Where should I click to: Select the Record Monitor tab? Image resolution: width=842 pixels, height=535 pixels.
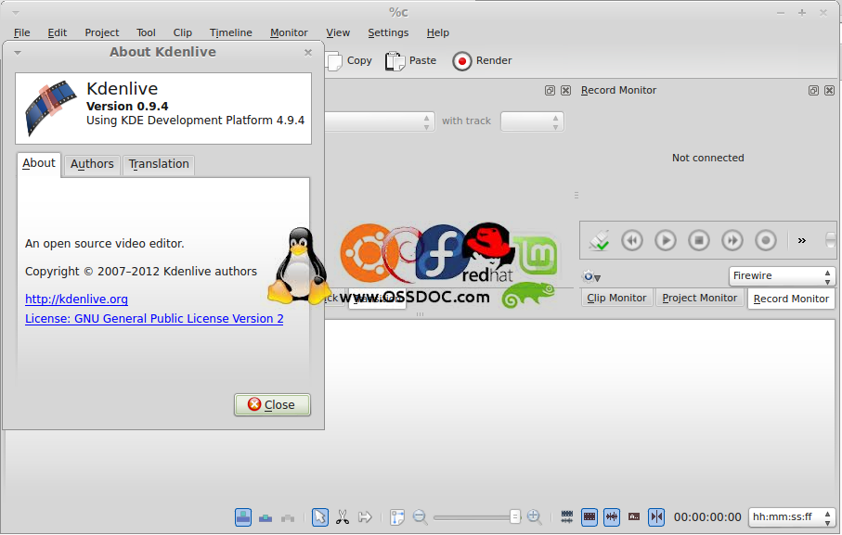click(790, 299)
